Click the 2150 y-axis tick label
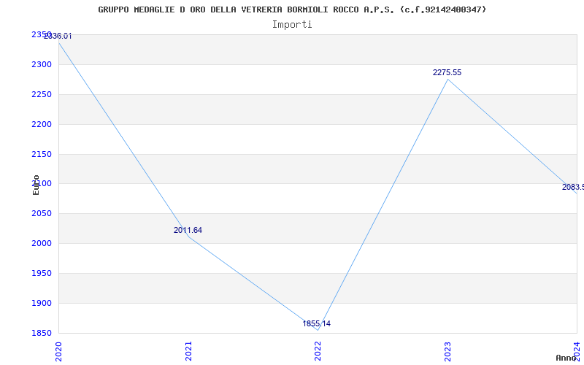Viewport: 584px width, 365px height. (x=42, y=154)
